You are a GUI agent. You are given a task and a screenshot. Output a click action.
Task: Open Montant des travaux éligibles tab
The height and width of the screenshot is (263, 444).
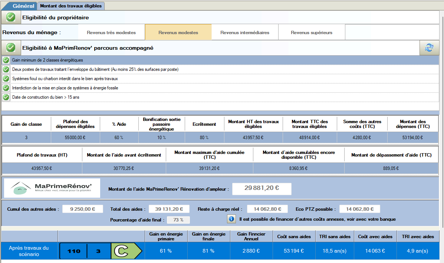(70, 6)
